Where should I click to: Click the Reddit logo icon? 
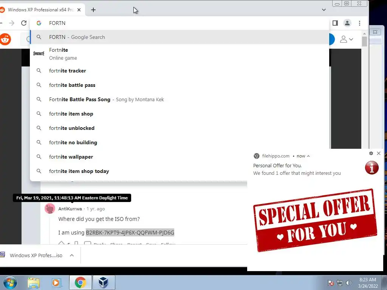coord(5,39)
